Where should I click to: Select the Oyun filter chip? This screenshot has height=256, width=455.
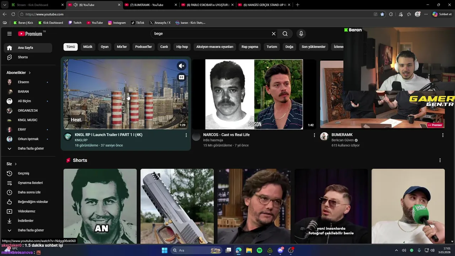tap(105, 47)
